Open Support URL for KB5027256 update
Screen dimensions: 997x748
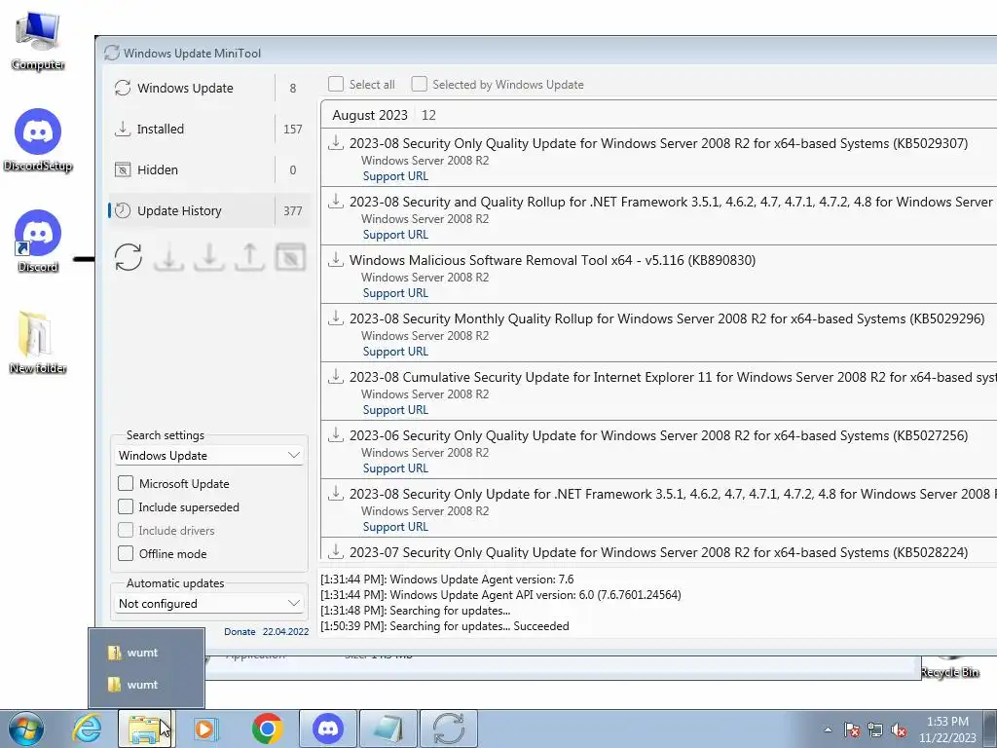[x=395, y=468]
